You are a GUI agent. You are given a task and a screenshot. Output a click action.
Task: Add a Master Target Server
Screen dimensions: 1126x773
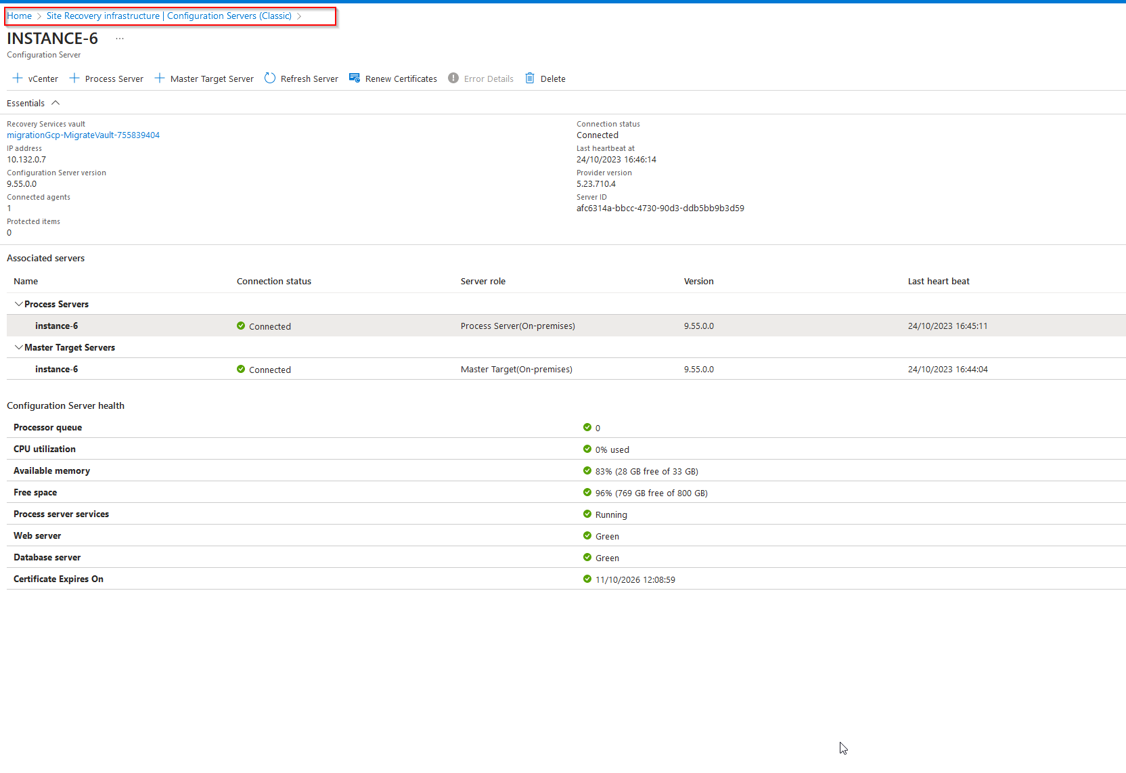tap(204, 79)
